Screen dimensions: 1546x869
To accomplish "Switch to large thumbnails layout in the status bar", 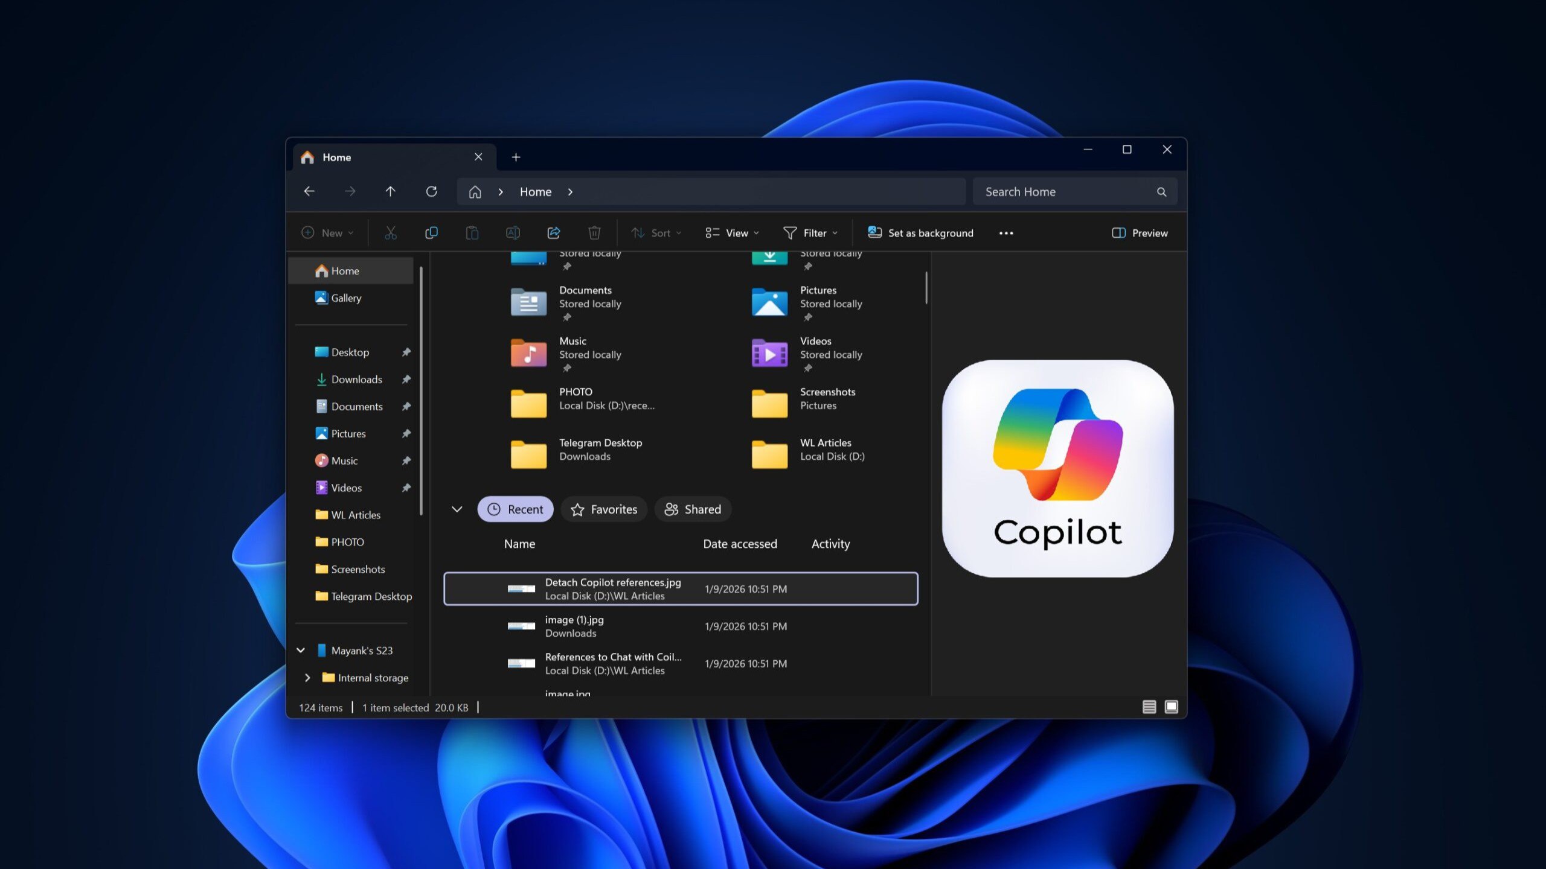I will 1172,707.
